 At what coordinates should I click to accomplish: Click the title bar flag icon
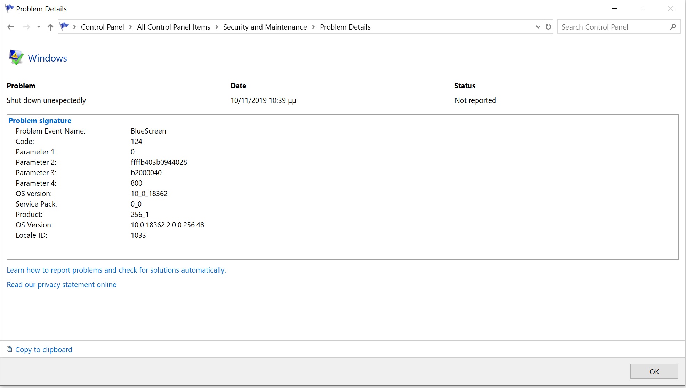click(x=9, y=8)
